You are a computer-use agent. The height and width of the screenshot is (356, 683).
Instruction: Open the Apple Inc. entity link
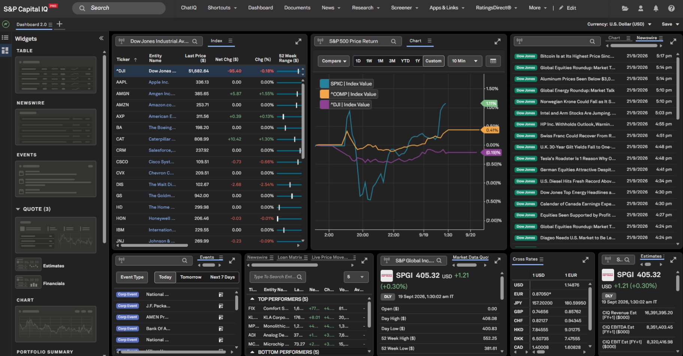pyautogui.click(x=159, y=82)
